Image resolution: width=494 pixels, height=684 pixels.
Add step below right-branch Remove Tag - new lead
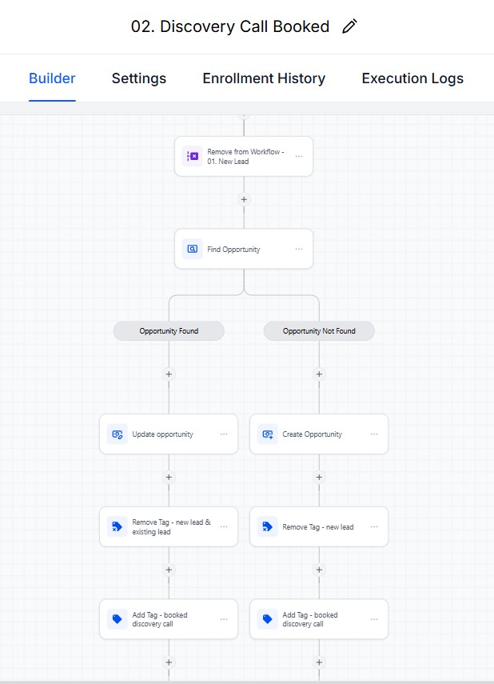coord(319,570)
